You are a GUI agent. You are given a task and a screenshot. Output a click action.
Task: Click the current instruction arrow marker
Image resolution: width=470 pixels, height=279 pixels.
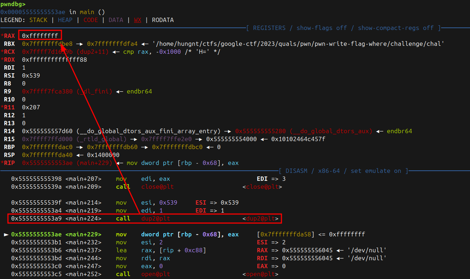[x=6, y=234]
